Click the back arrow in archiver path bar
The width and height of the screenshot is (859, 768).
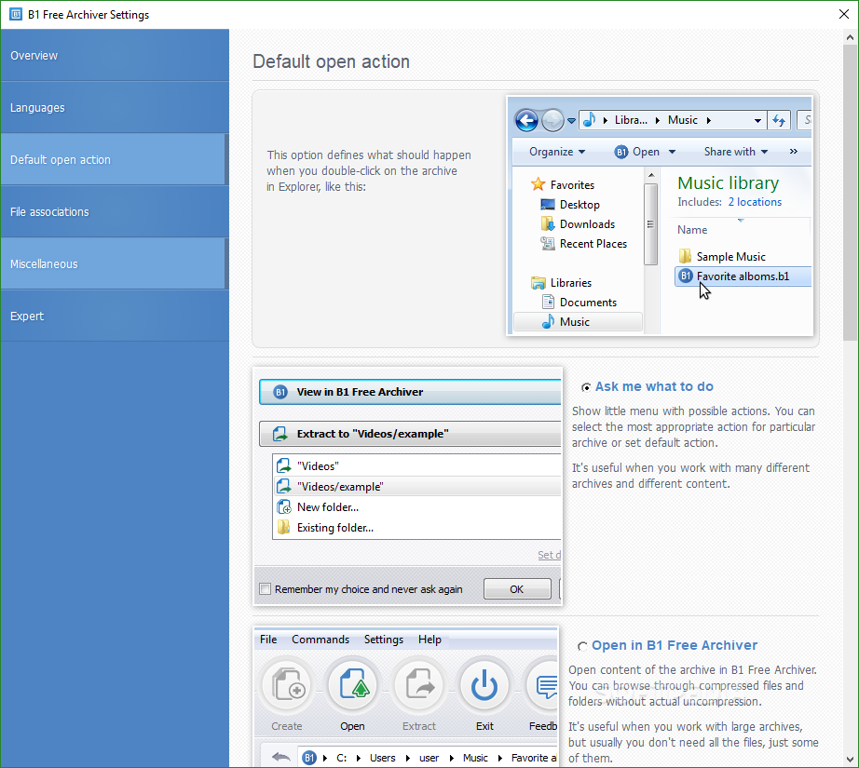click(x=281, y=757)
